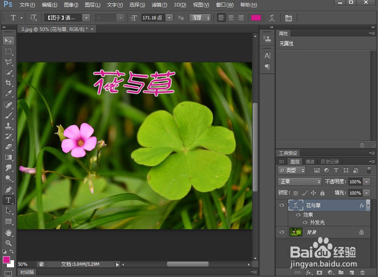Open the 正常 blending mode dropdown
This screenshot has width=378, height=277.
click(300, 182)
